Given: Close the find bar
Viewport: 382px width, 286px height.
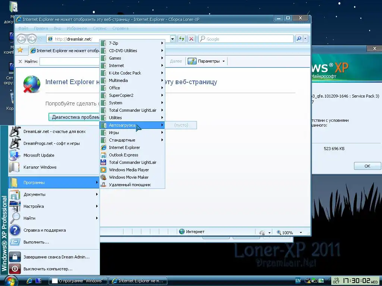Looking at the screenshot, I should 20,61.
